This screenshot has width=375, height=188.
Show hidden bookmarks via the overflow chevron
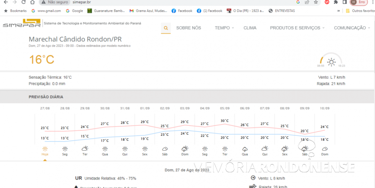[x=338, y=11]
